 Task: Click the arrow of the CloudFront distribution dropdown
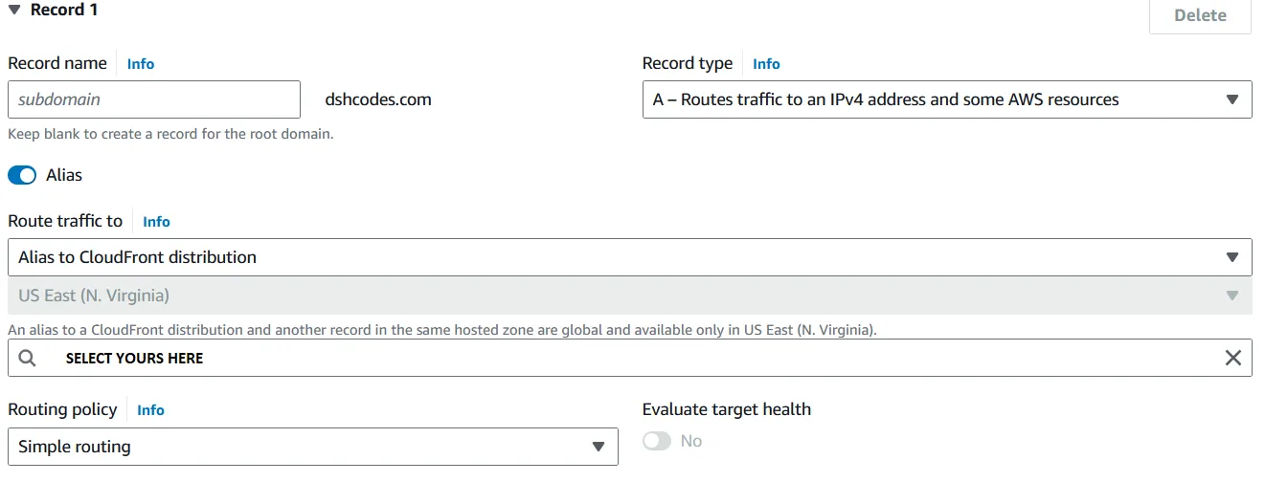coord(1232,258)
